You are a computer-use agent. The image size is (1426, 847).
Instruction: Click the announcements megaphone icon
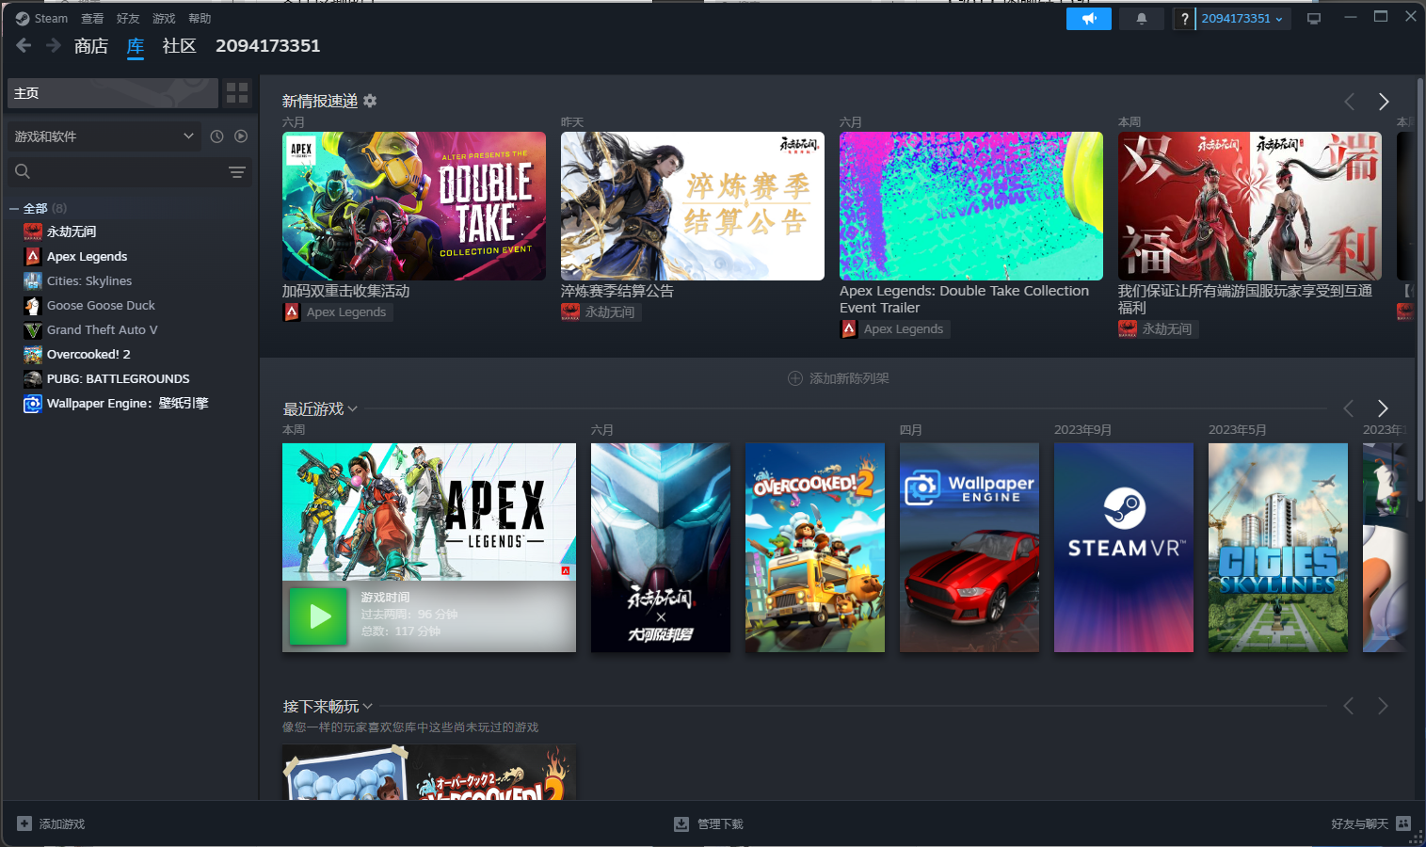pyautogui.click(x=1088, y=19)
